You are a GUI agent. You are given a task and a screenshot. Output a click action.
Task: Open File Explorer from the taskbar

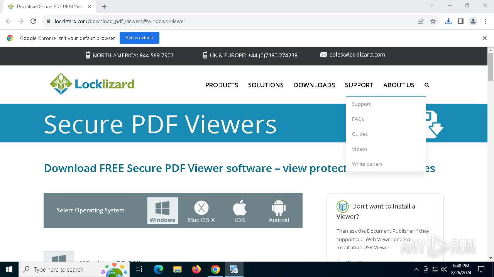[177, 269]
